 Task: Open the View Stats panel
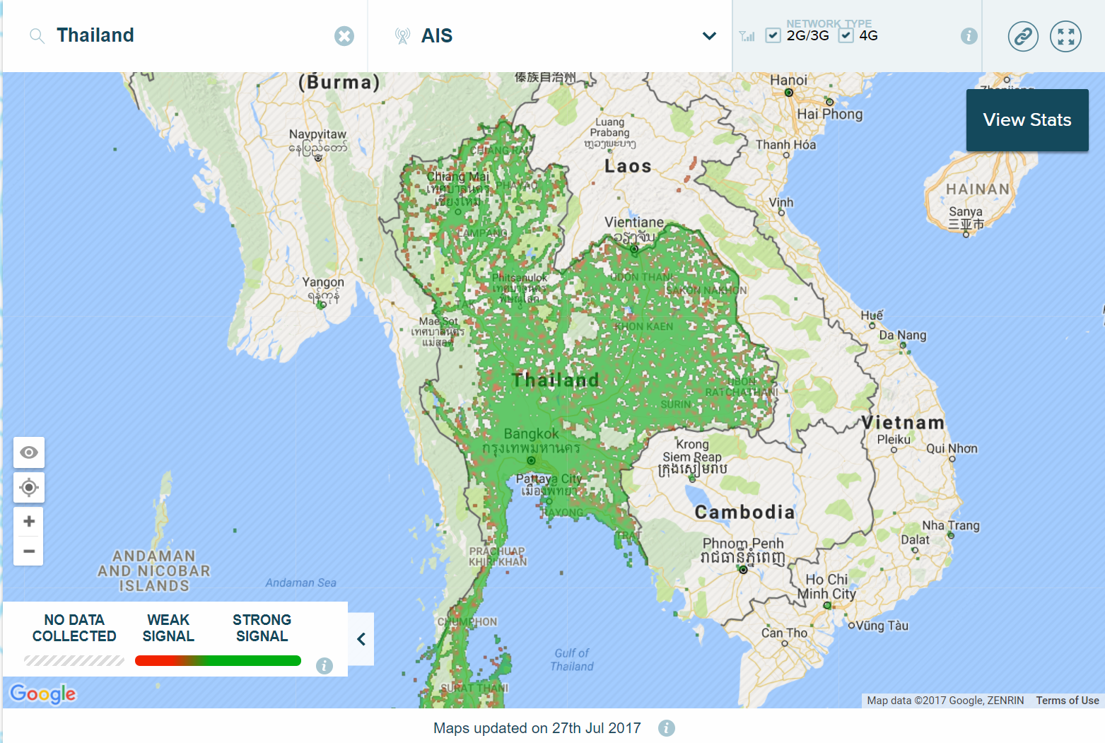coord(1027,120)
